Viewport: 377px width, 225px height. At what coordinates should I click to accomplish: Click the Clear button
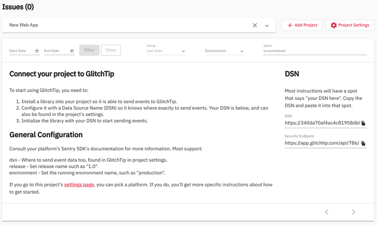point(111,50)
